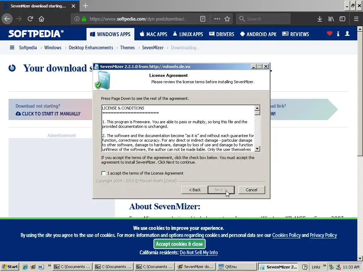Screen dimensions: 363x272
Task: Open the Firefox hamburger menu
Action: click(356, 19)
